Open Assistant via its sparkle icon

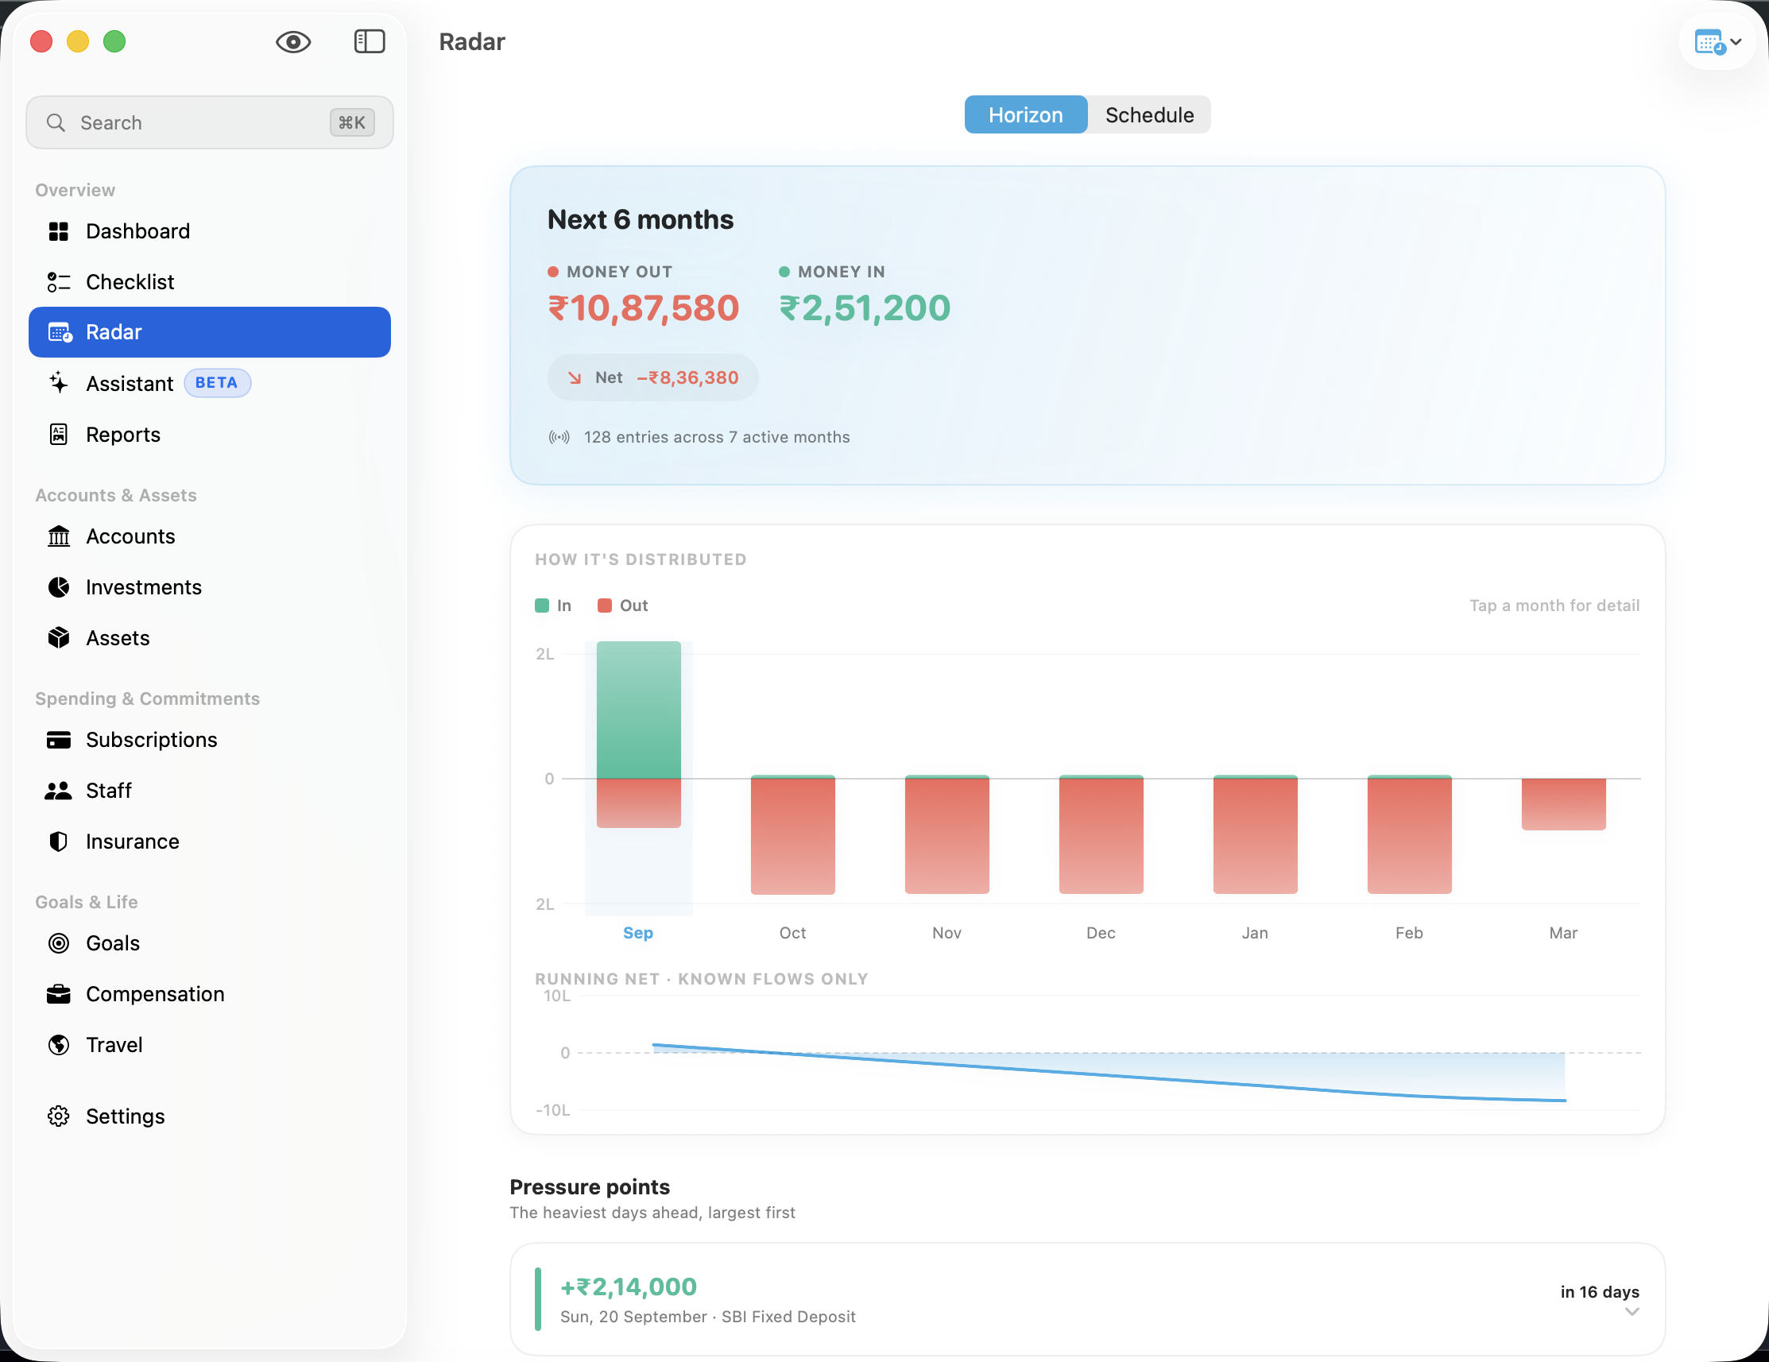tap(58, 383)
